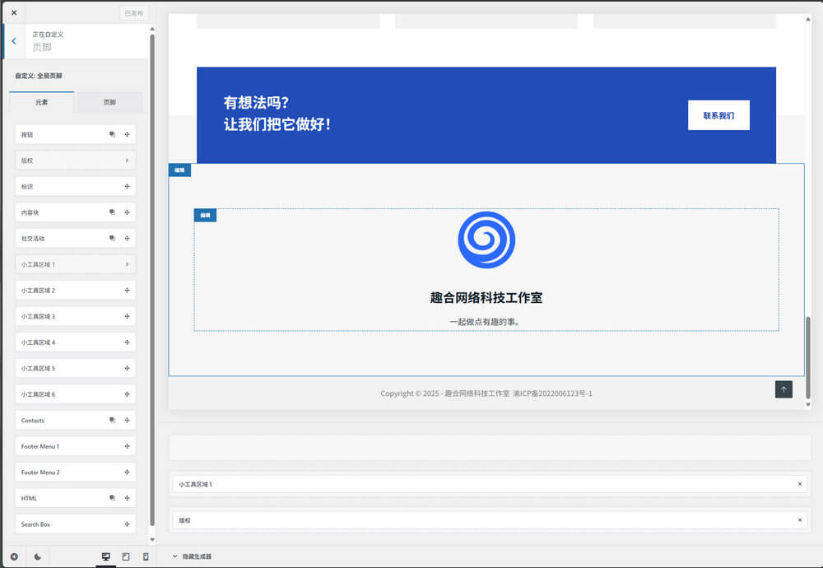Click the back chevron to exit 页脚 customization
Viewport: 823px width, 568px height.
coord(13,40)
